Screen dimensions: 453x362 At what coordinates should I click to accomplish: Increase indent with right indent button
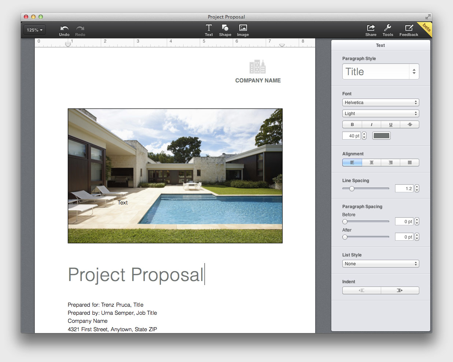399,291
